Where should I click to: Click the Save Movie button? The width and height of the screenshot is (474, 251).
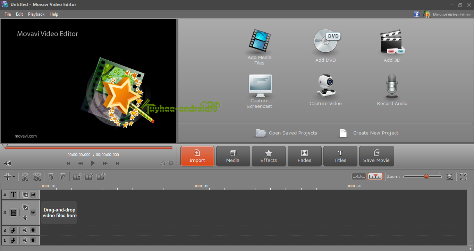coord(376,156)
